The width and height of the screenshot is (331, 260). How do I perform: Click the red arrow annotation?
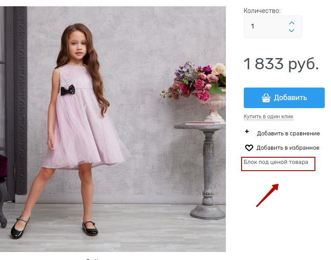[x=267, y=195]
